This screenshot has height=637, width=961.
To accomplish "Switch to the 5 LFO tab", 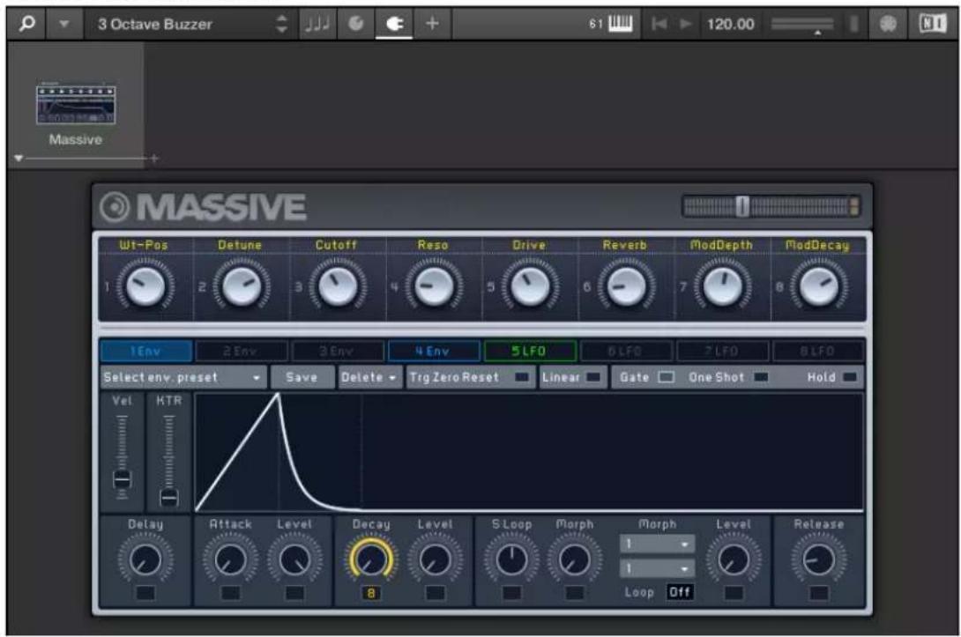I will click(x=530, y=351).
